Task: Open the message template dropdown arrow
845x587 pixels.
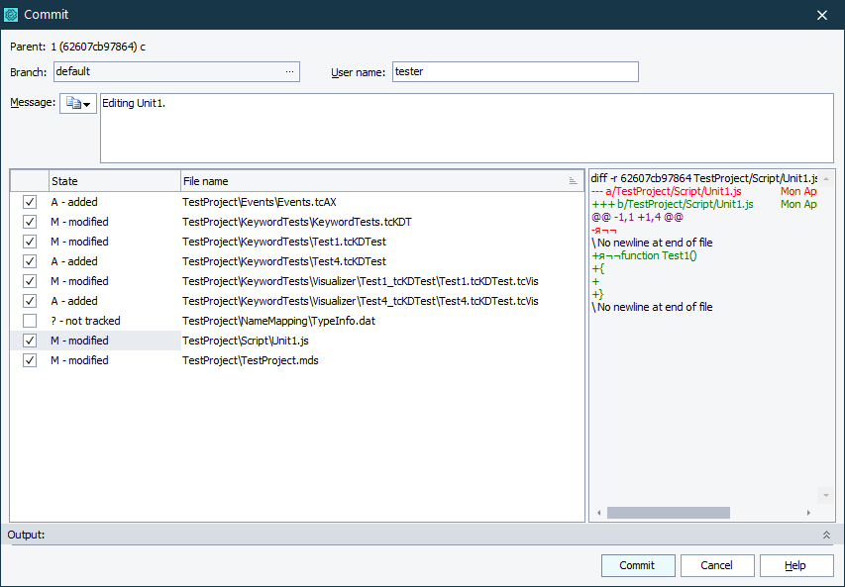Action: [x=86, y=103]
